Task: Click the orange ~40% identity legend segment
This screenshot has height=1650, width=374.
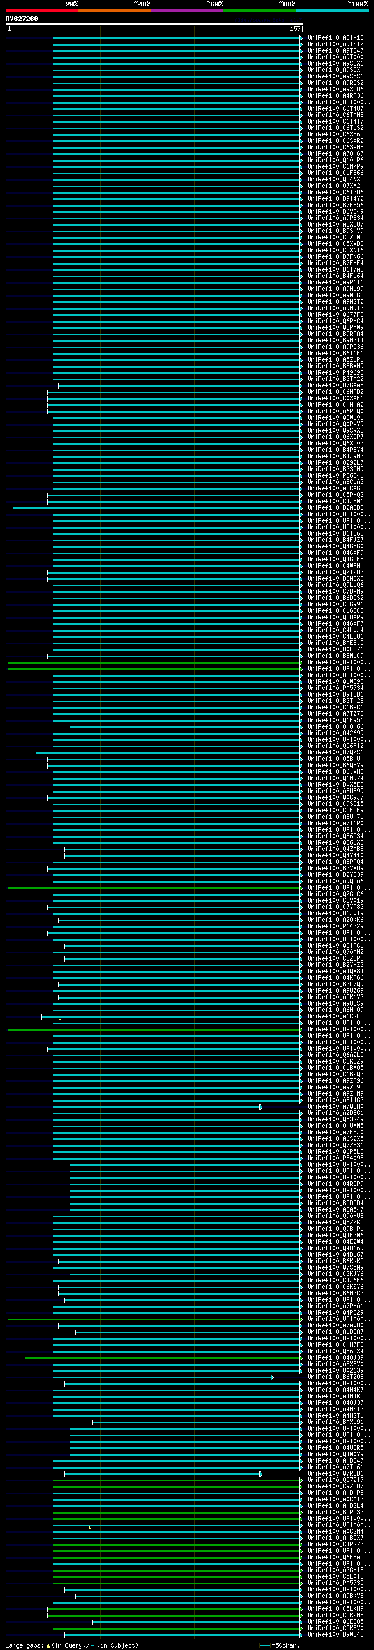Action: pyautogui.click(x=115, y=11)
